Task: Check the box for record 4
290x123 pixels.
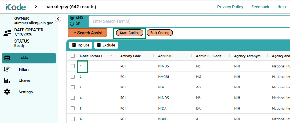Action: (73, 98)
